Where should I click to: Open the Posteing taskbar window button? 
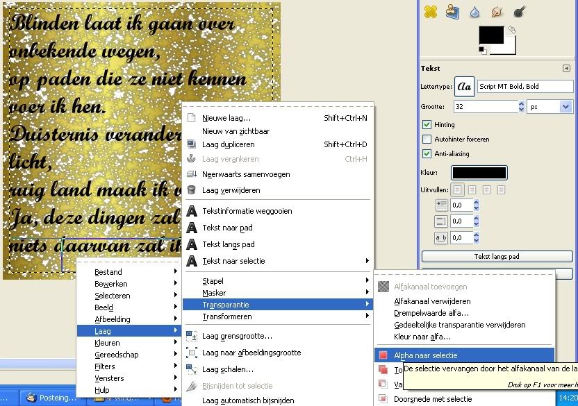click(x=52, y=398)
